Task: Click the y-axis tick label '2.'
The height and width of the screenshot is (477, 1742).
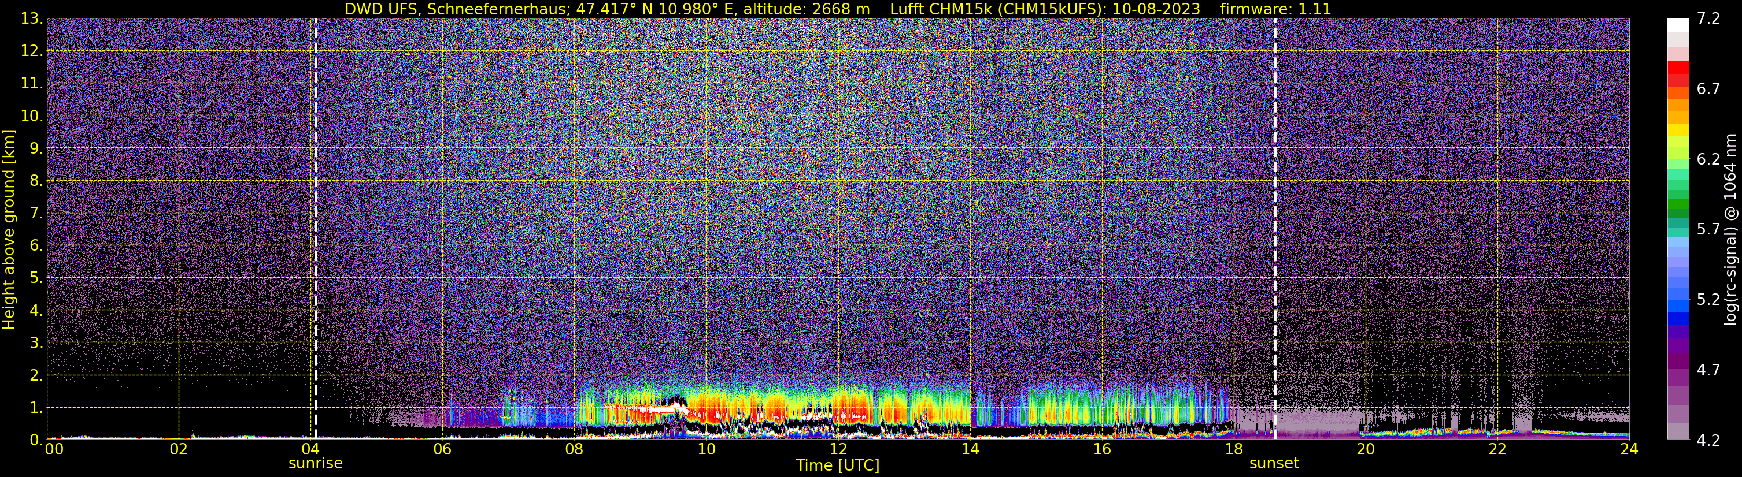Action: pos(36,376)
